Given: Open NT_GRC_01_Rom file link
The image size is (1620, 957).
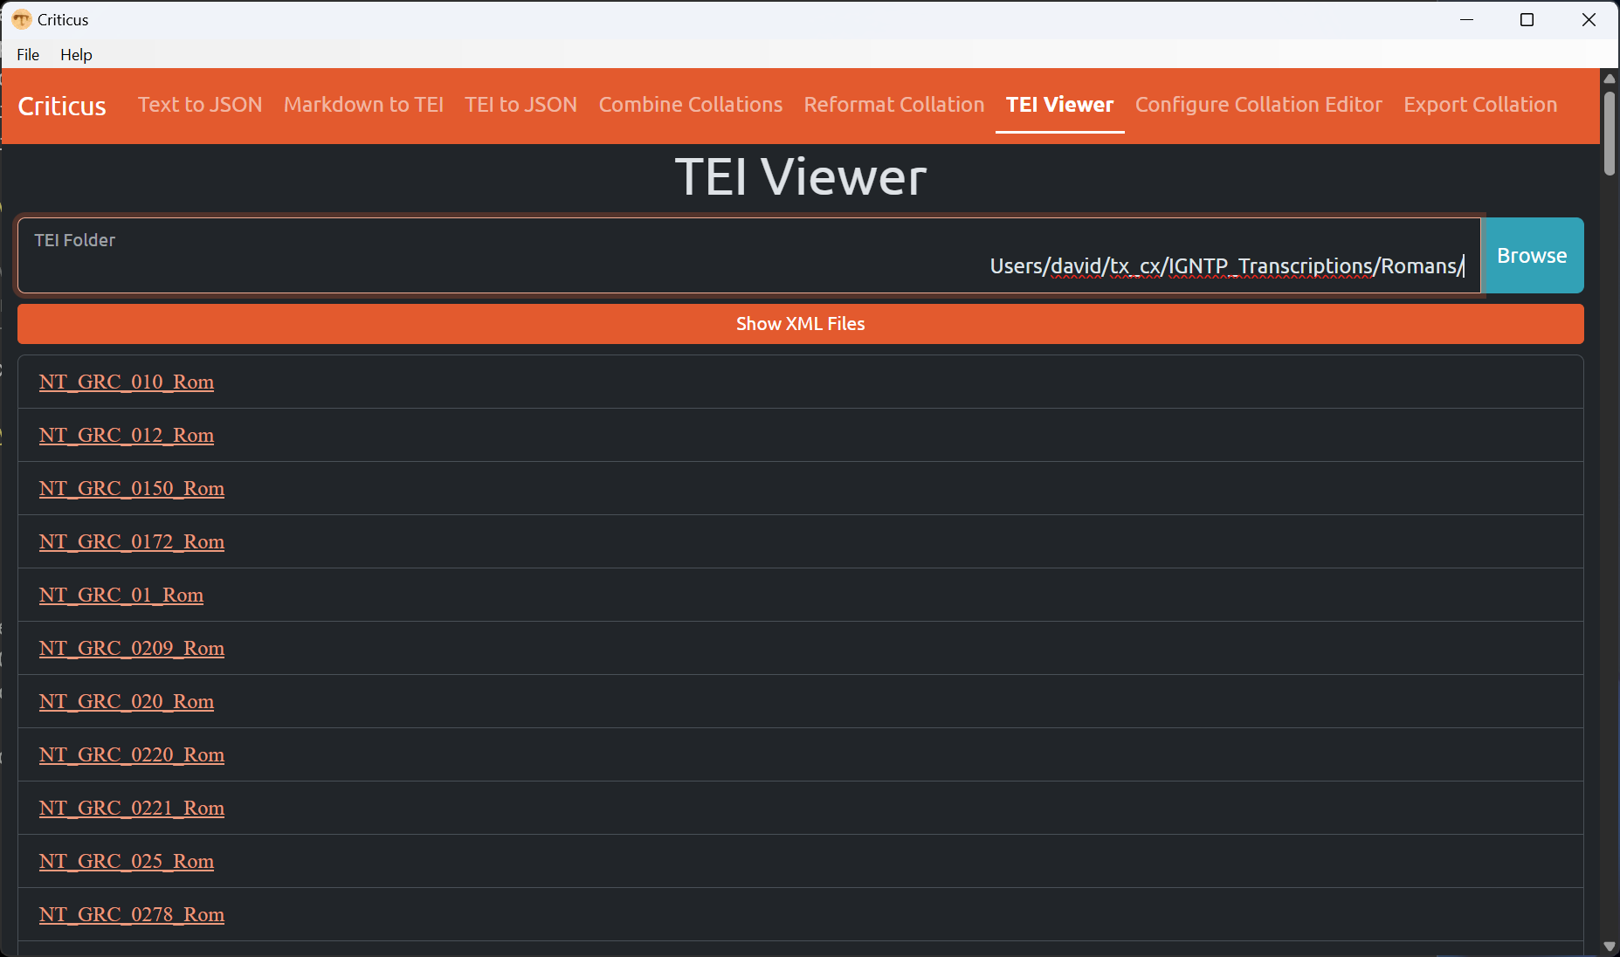Looking at the screenshot, I should pos(121,595).
